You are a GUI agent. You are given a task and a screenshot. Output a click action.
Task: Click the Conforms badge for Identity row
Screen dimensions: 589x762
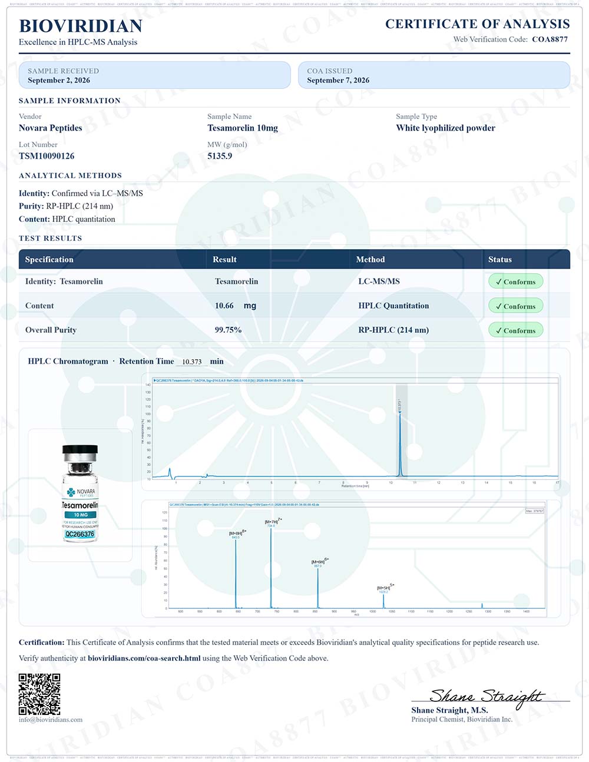point(515,281)
